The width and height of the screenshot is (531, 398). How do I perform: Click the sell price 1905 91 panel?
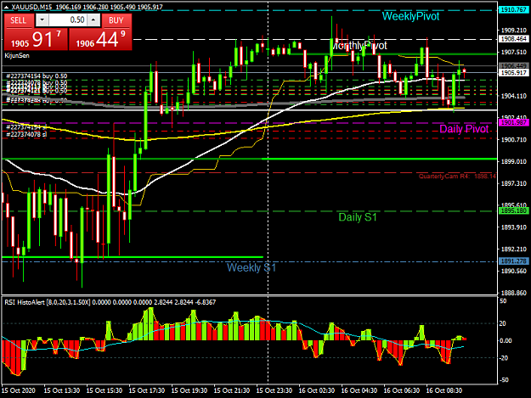coord(36,39)
